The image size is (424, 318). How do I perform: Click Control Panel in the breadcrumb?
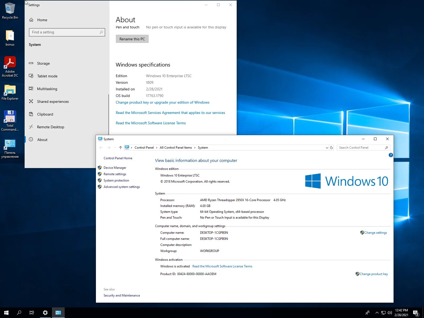144,148
